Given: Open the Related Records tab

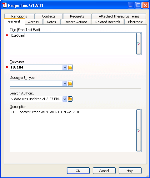Looking at the screenshot, I should coord(108,22).
